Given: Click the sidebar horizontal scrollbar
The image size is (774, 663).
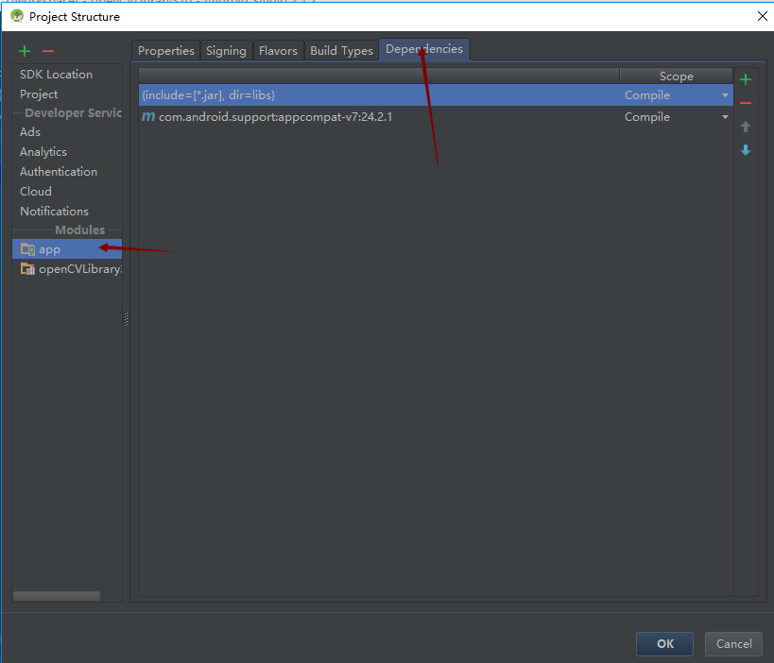Looking at the screenshot, I should [x=57, y=596].
